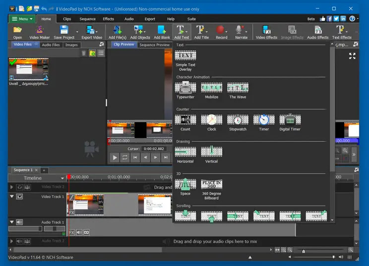Select the Horizontal drawing text effect
This screenshot has width=369, height=266.
coord(185,155)
